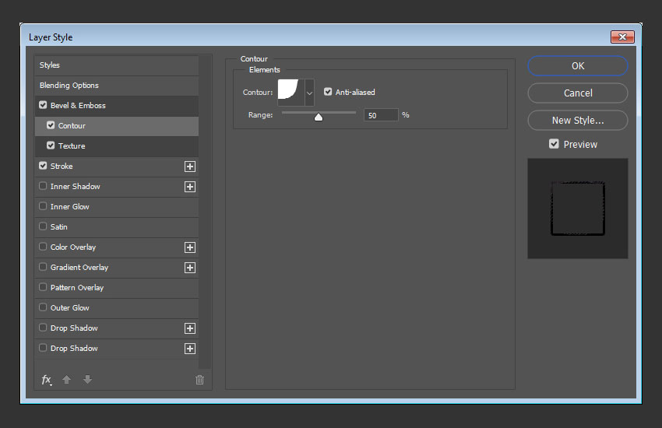Screen dimensions: 662x428
Task: Uncheck the Preview checkbox
Action: point(554,144)
